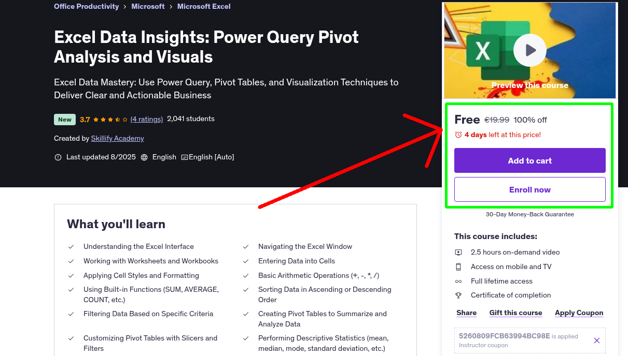Click checkmark beside Entering Data into Cells

pyautogui.click(x=246, y=261)
